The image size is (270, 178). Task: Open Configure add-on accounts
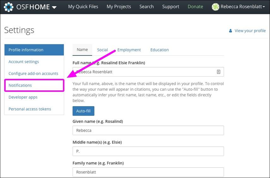click(33, 73)
